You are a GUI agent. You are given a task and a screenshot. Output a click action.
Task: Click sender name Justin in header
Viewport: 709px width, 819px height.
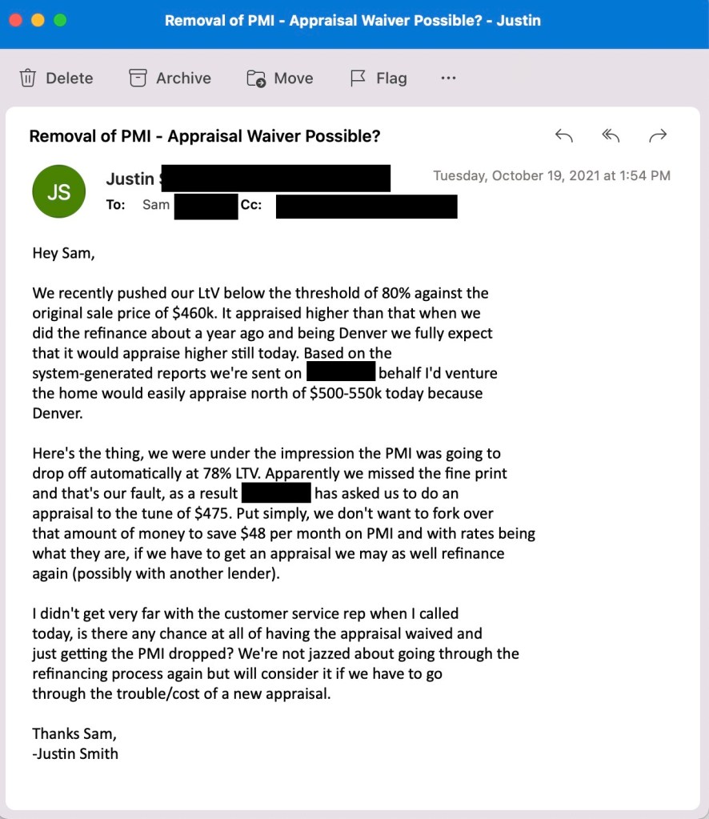[x=130, y=179]
